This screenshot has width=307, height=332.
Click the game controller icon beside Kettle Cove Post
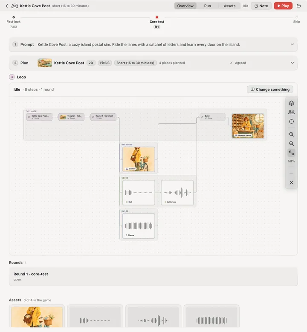pos(14,6)
